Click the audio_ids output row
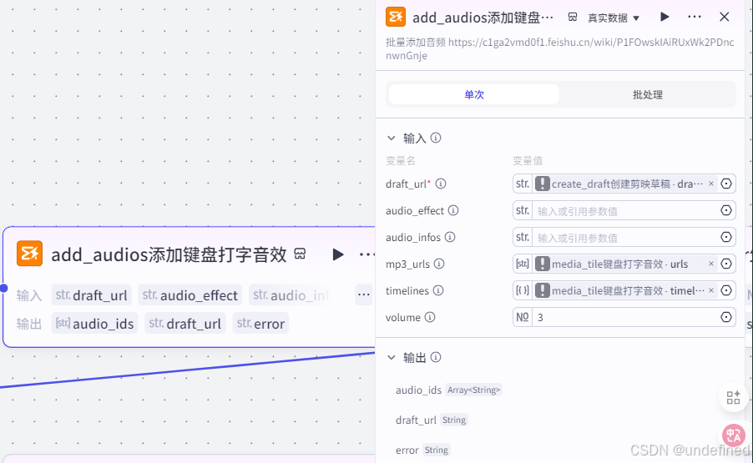Image resolution: width=753 pixels, height=463 pixels. pos(448,390)
